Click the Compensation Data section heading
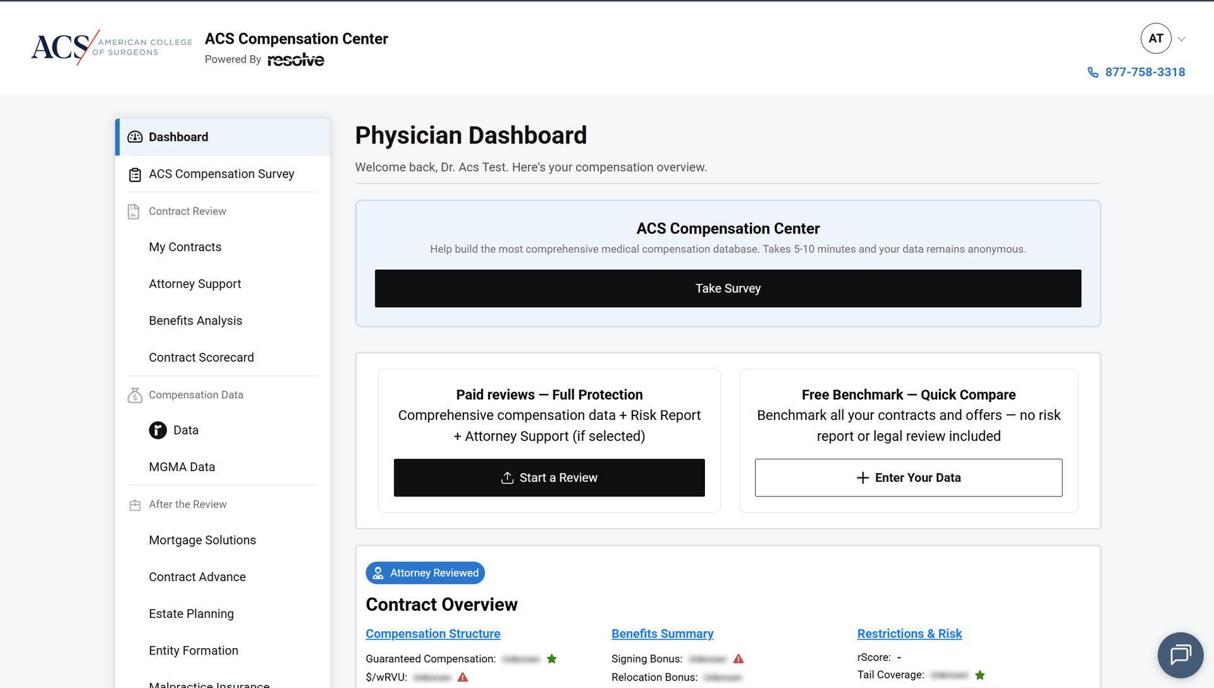The height and width of the screenshot is (688, 1214). pyautogui.click(x=196, y=395)
